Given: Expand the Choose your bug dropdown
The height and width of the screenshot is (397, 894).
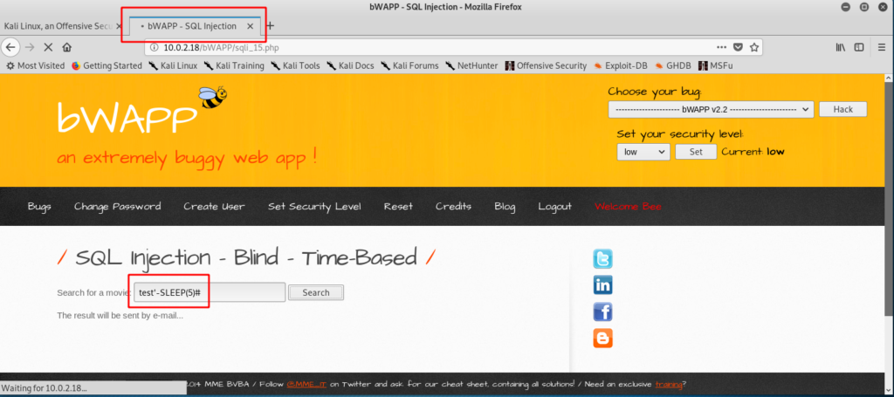Looking at the screenshot, I should [711, 109].
